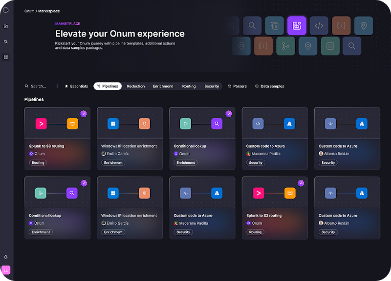Click code icon on Macarena Padilla top card
The image size is (391, 281).
258,124
